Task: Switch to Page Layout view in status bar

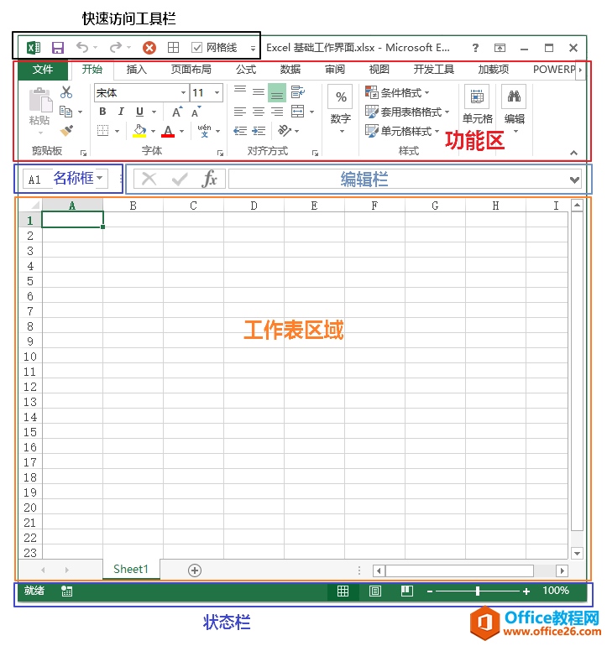Action: 374,591
